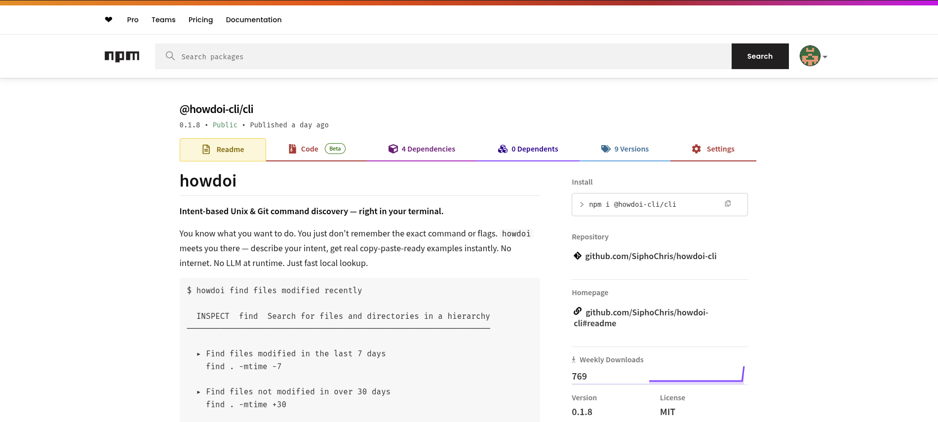Click the Dependents boxes icon
The height and width of the screenshot is (422, 938).
503,149
